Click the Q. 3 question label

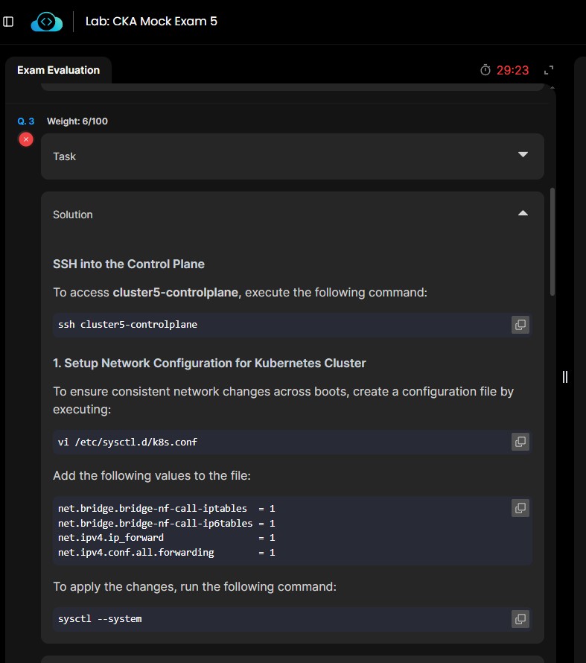(26, 121)
